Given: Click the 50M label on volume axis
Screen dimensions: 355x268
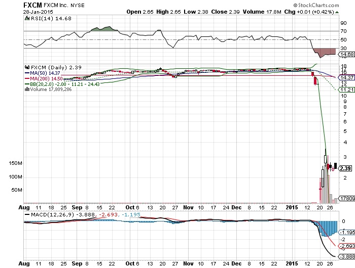Looking at the screenshot, I should pyautogui.click(x=17, y=190).
